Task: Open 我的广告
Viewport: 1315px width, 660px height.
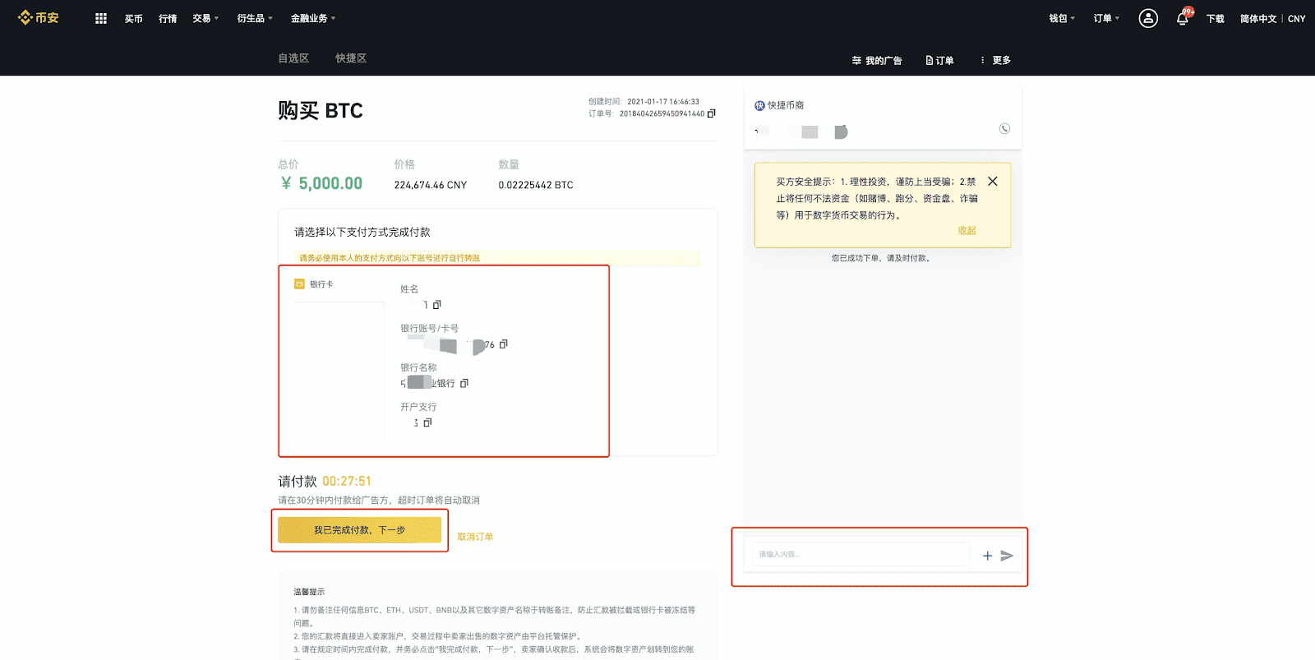Action: (877, 60)
